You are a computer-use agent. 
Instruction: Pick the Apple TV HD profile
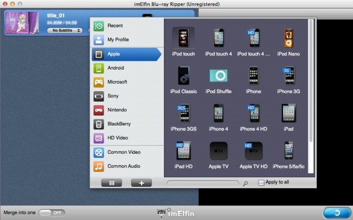coord(254,155)
